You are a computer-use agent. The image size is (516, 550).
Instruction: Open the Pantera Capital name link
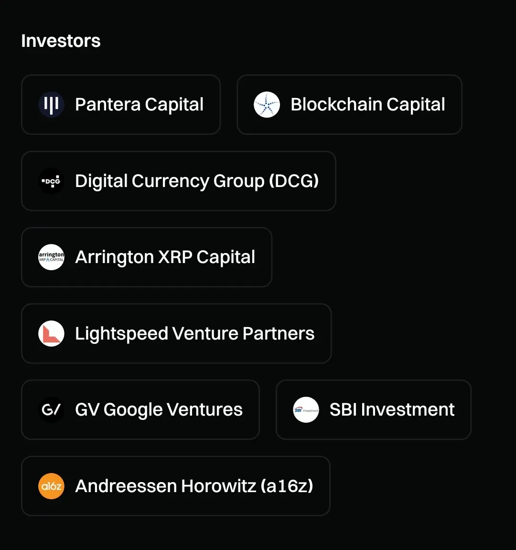(139, 105)
